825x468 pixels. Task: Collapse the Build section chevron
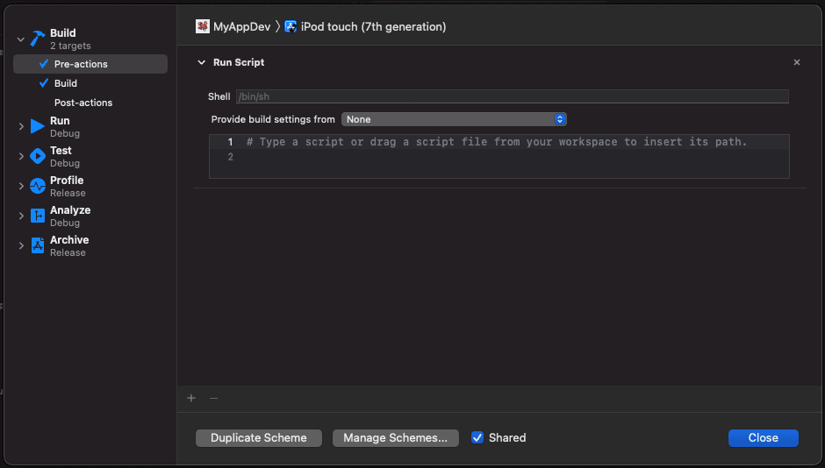[21, 39]
